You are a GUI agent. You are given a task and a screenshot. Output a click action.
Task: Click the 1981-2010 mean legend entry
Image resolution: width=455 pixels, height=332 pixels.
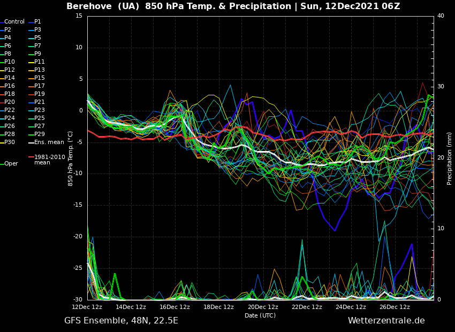(x=49, y=160)
